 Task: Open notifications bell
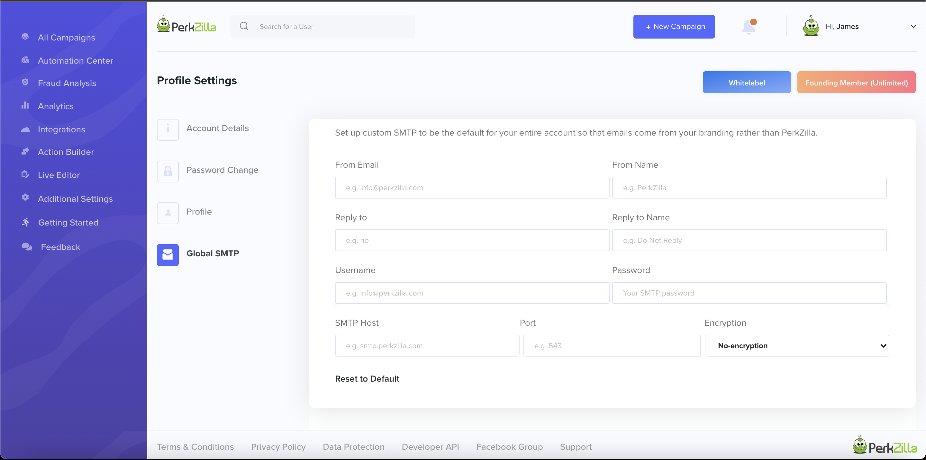[x=749, y=27]
